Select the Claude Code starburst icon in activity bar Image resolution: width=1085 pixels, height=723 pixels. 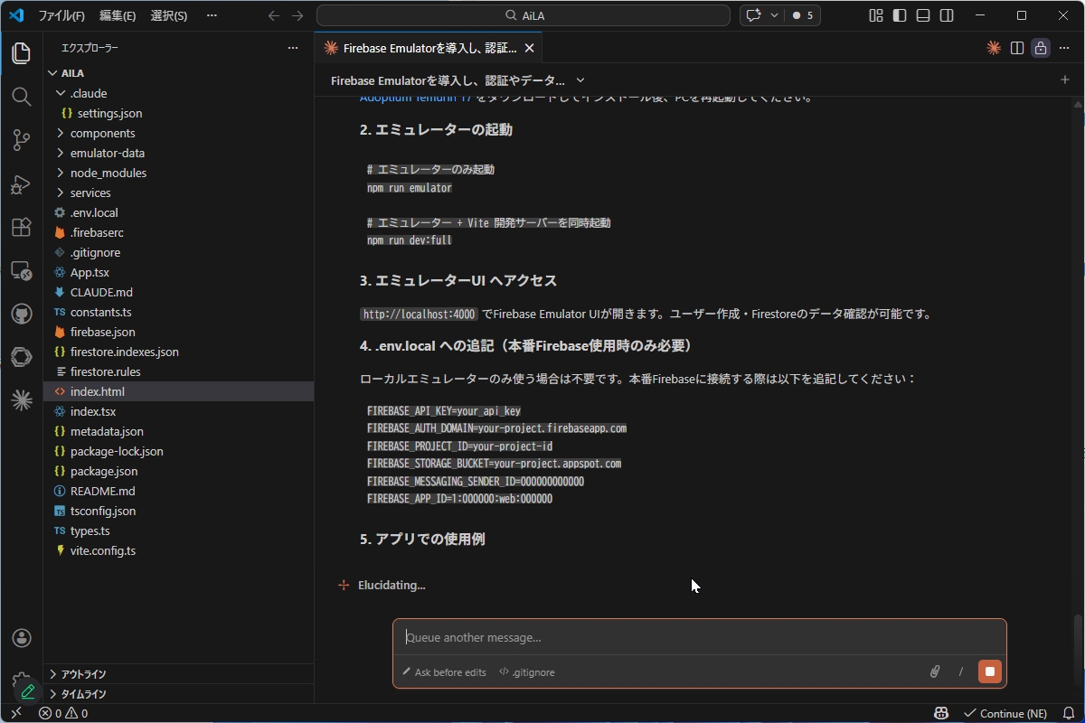[21, 400]
